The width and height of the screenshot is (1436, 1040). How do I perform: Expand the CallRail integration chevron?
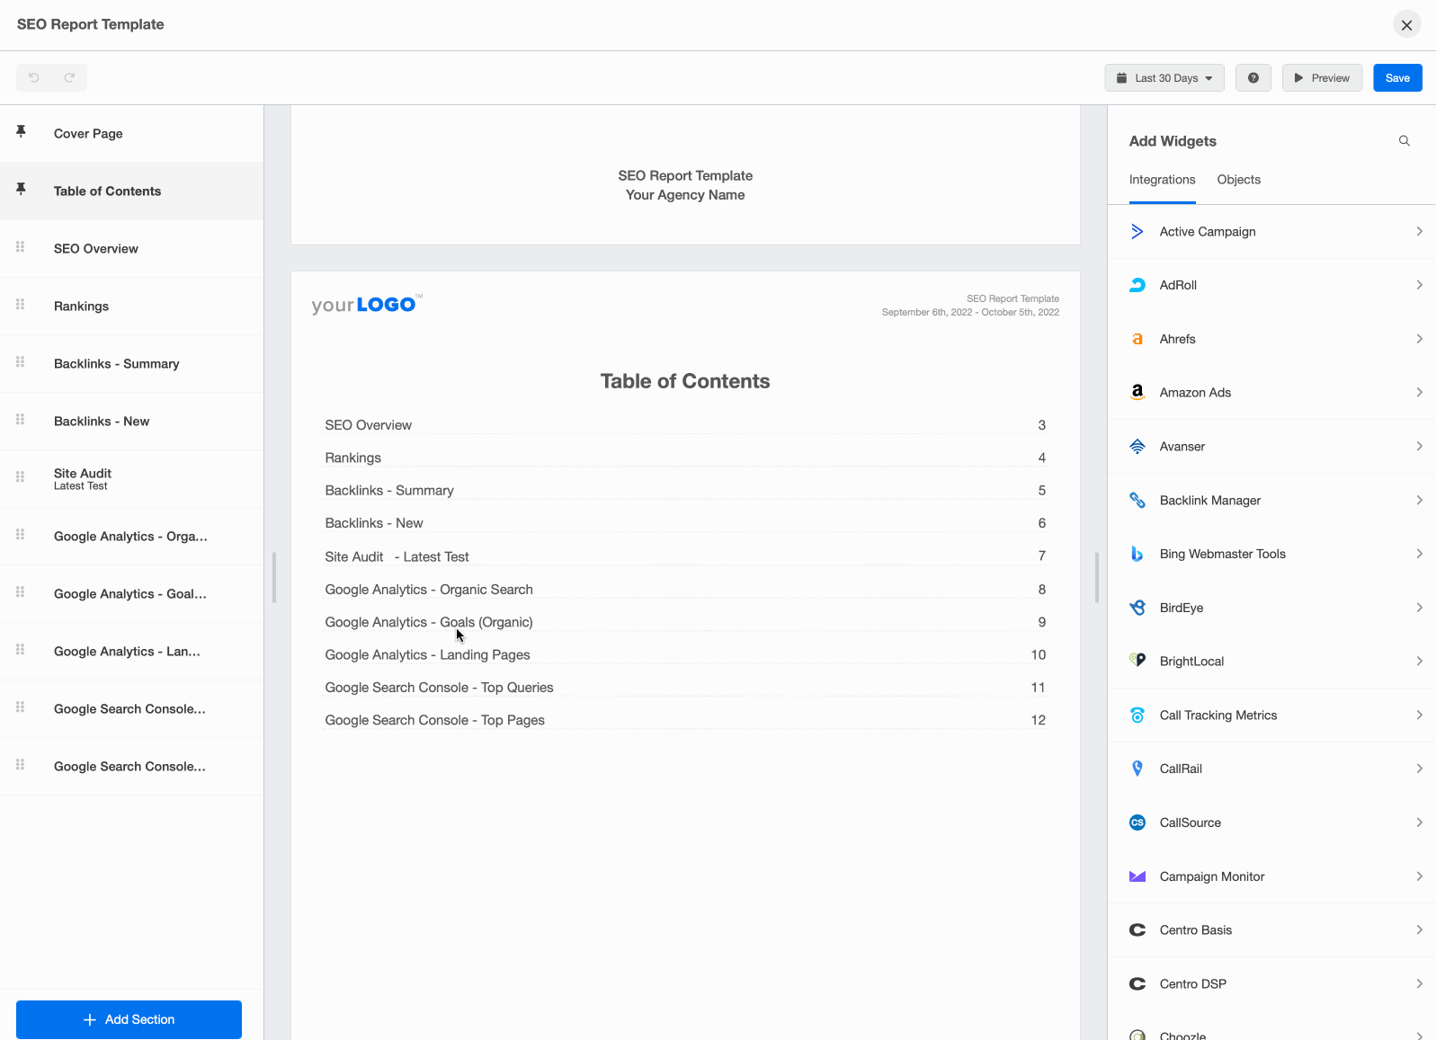(1419, 769)
